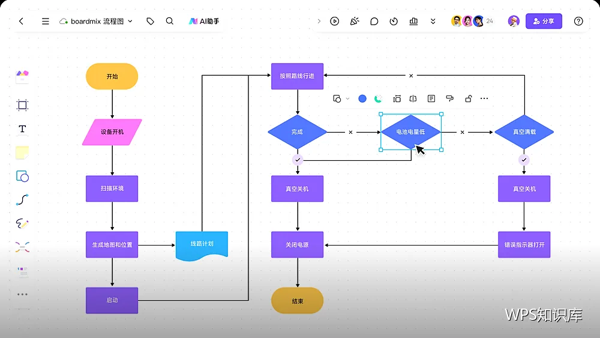
Task: Open the timer icon
Action: tap(394, 21)
